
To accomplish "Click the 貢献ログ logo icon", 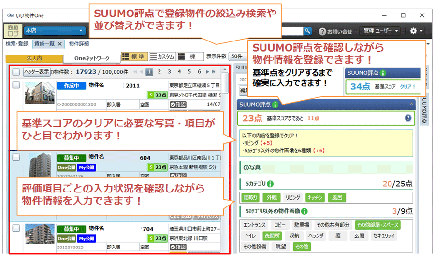I will coord(13,31).
